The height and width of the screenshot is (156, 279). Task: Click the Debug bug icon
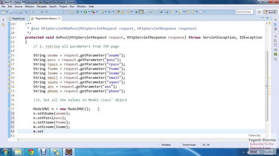coord(78,12)
